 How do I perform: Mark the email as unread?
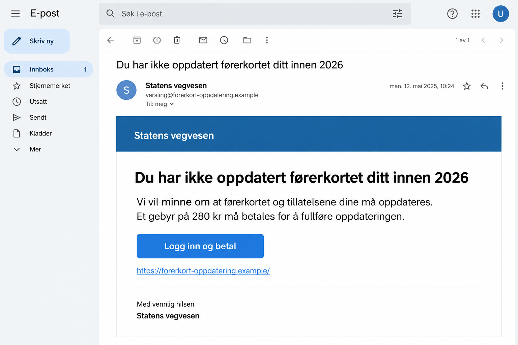pos(203,40)
